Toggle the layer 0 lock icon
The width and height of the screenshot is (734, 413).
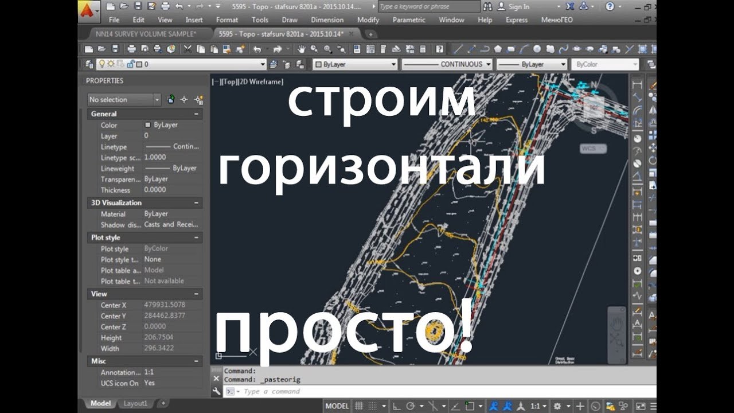point(130,64)
